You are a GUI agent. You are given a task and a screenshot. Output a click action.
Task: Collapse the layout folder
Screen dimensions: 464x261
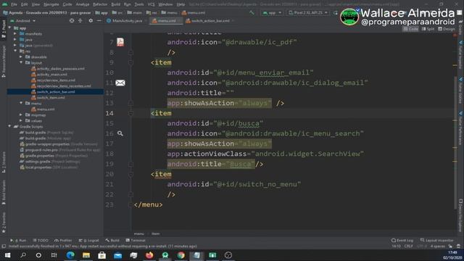21,62
